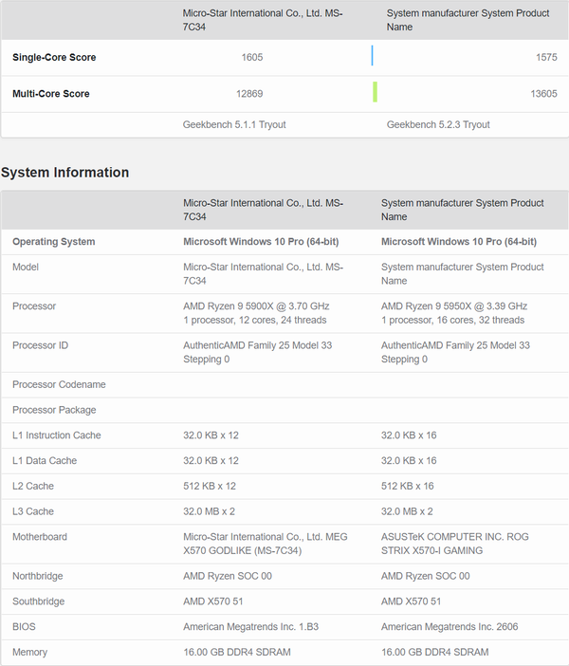Click L1 Instruction Cache value 32.0 KB x 16

click(x=409, y=435)
